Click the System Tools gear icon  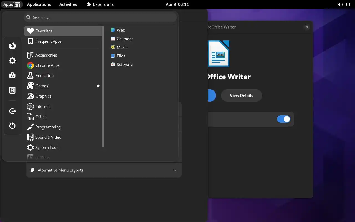[30, 147]
